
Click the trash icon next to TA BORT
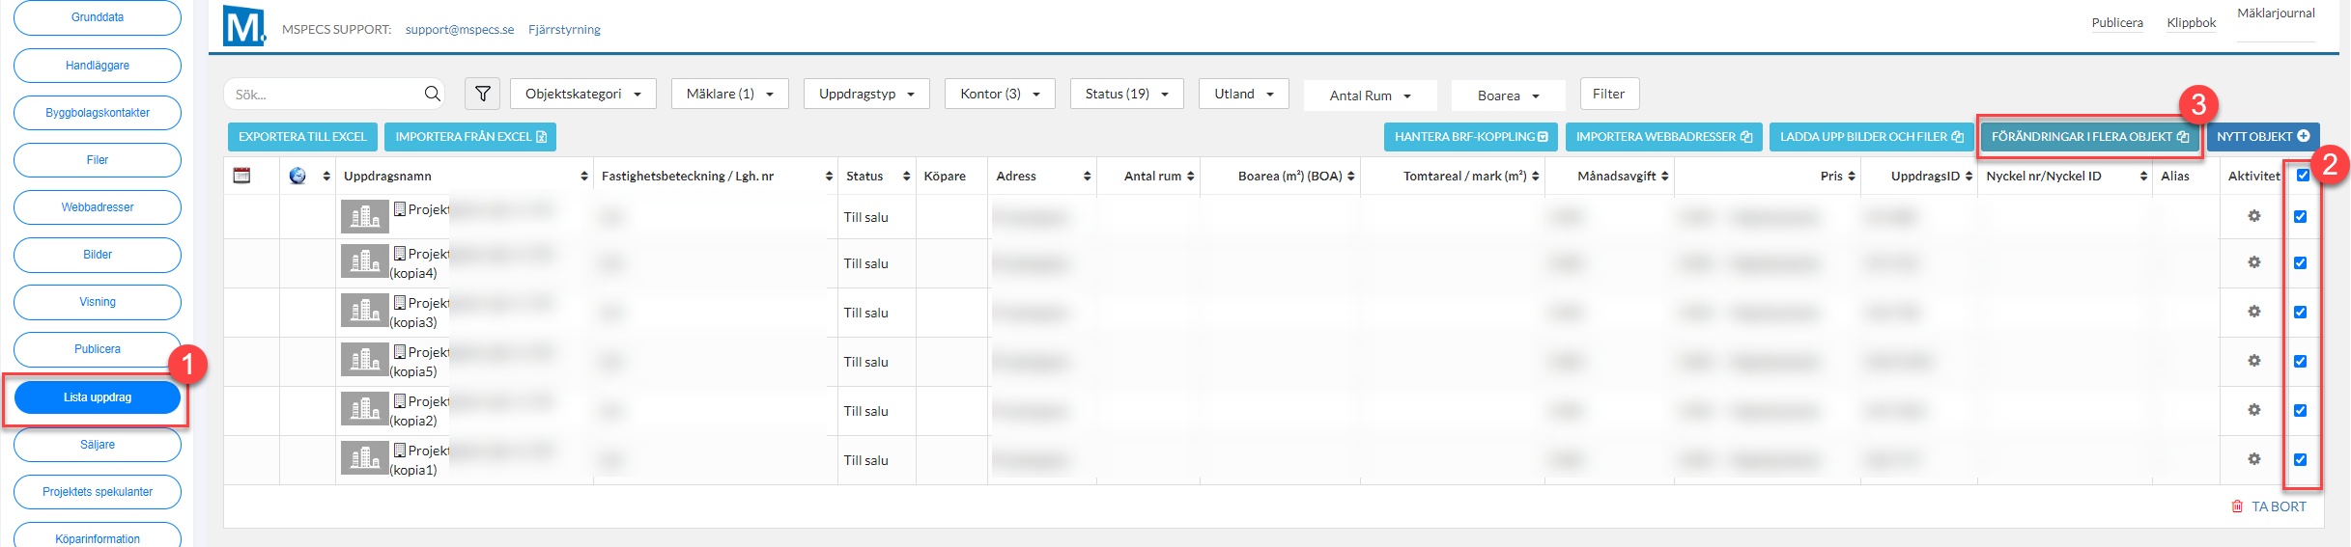(2237, 506)
